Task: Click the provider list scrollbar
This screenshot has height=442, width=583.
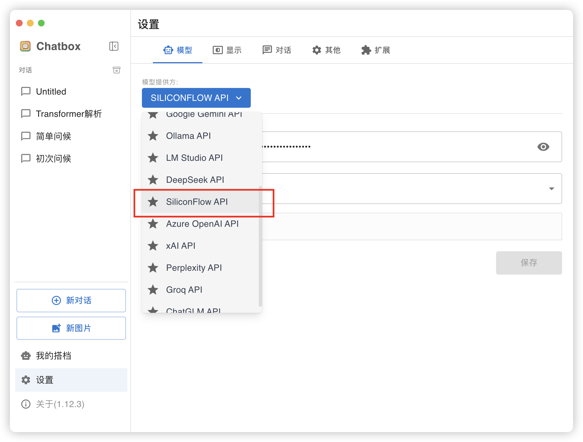Action: click(260, 246)
